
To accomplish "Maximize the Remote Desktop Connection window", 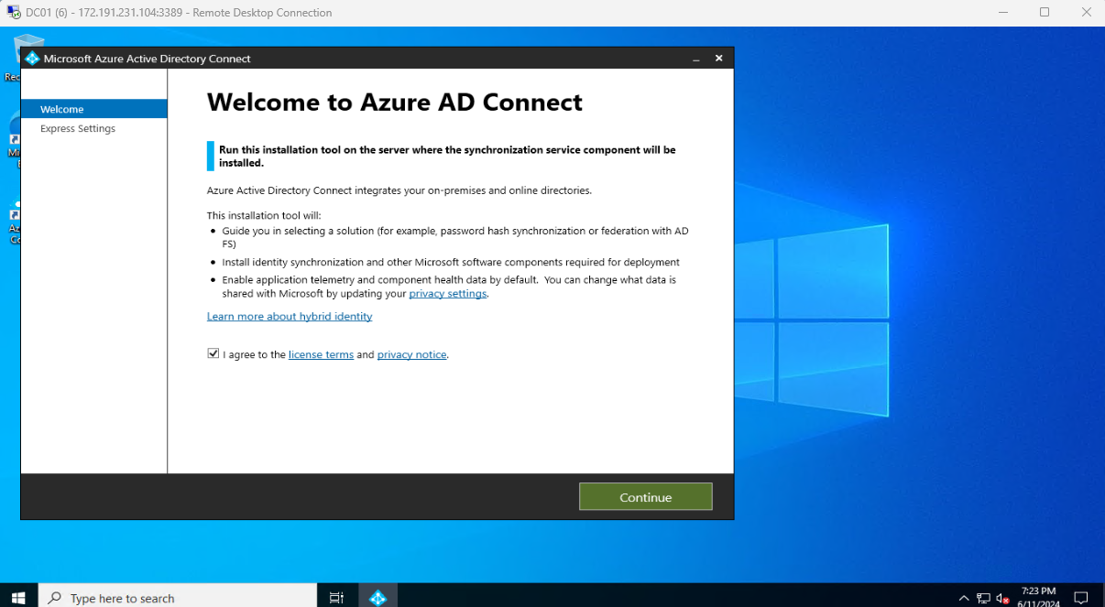I will click(1045, 13).
